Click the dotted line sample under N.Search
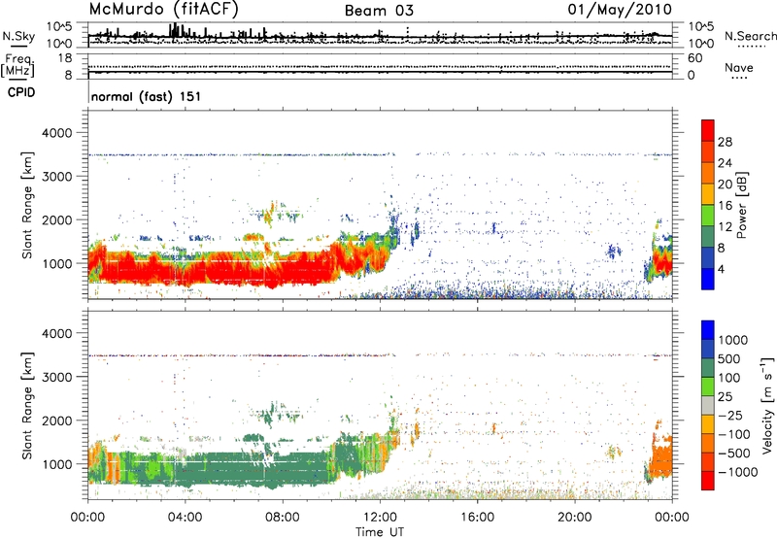Image resolution: width=777 pixels, height=538 pixels. (752, 47)
